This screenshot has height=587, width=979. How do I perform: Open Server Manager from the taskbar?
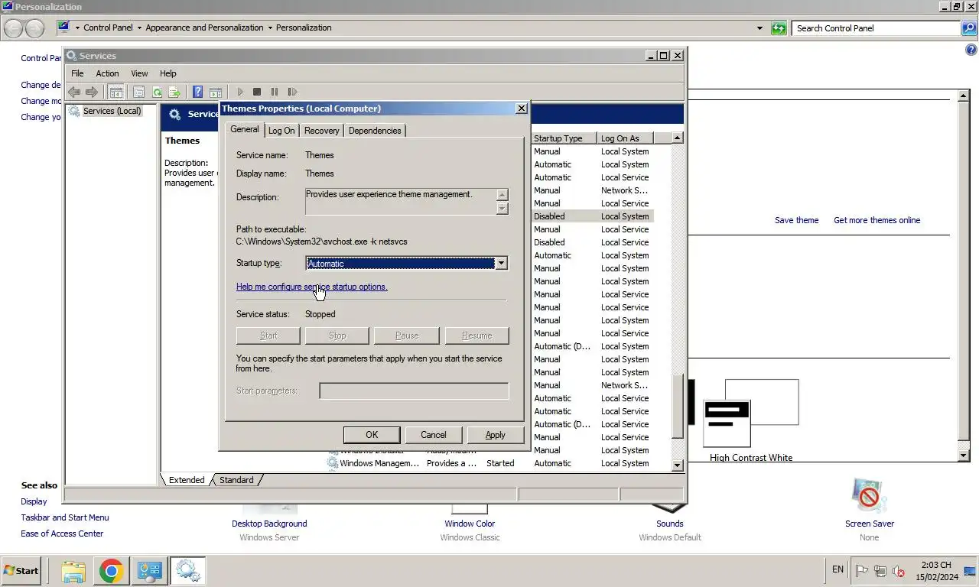(x=150, y=571)
